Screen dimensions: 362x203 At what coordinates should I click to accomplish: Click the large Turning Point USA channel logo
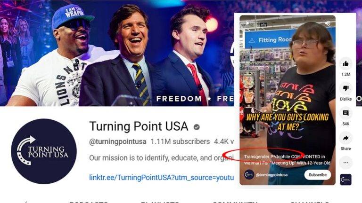tap(44, 151)
